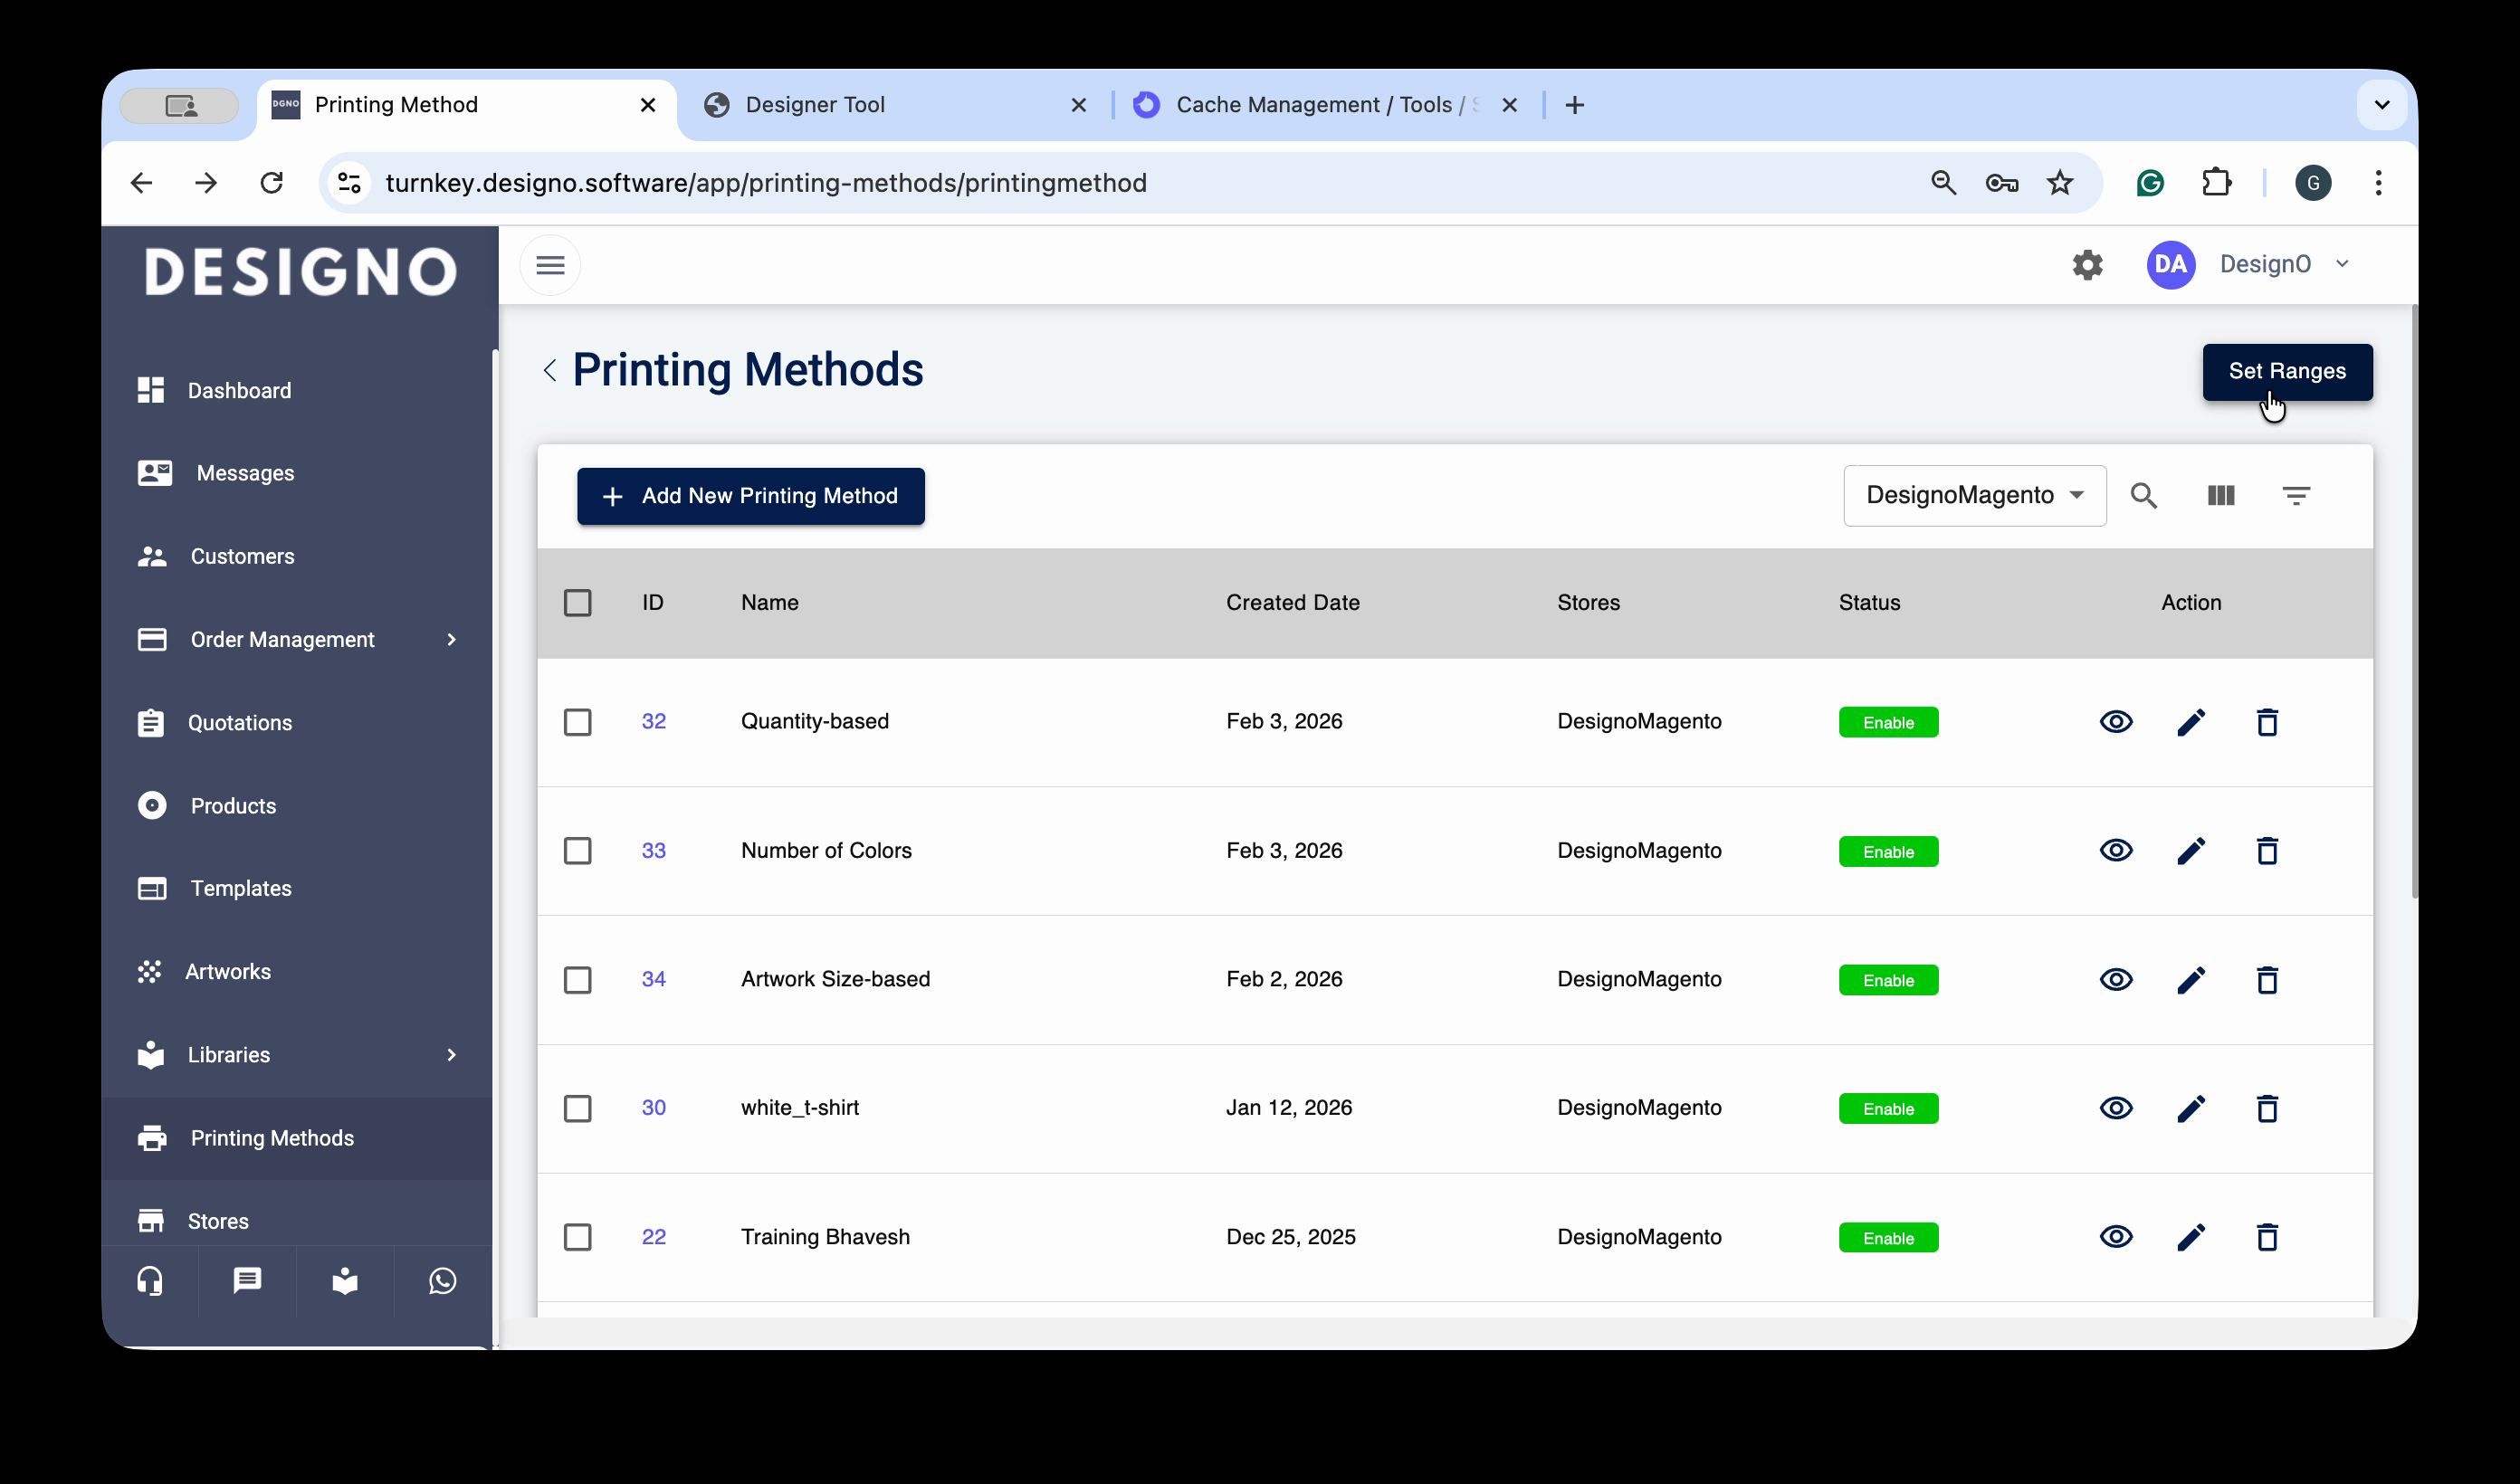Viewport: 2520px width, 1484px height.
Task: Click the browser address bar URL
Action: tap(765, 183)
